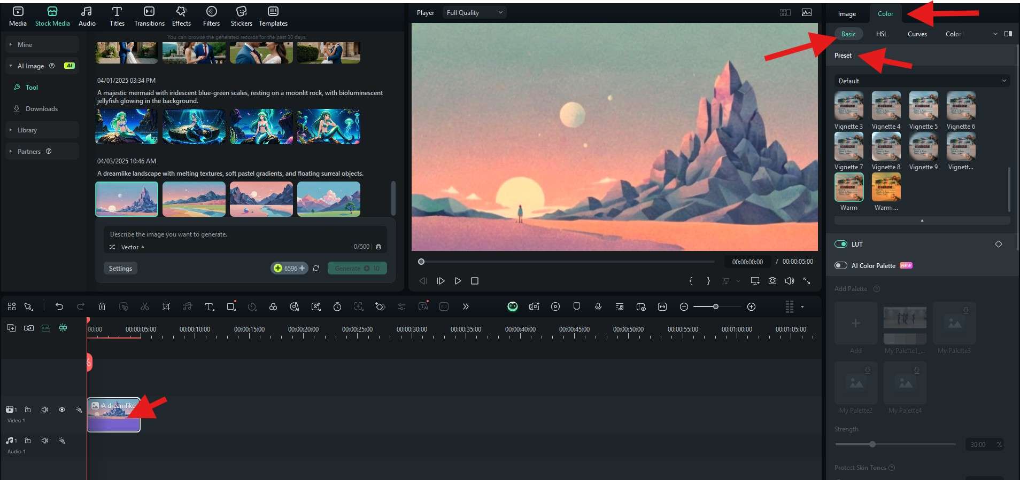Screen dimensions: 1020x480
Task: Click the mark-out curly bracket icon
Action: [x=708, y=281]
